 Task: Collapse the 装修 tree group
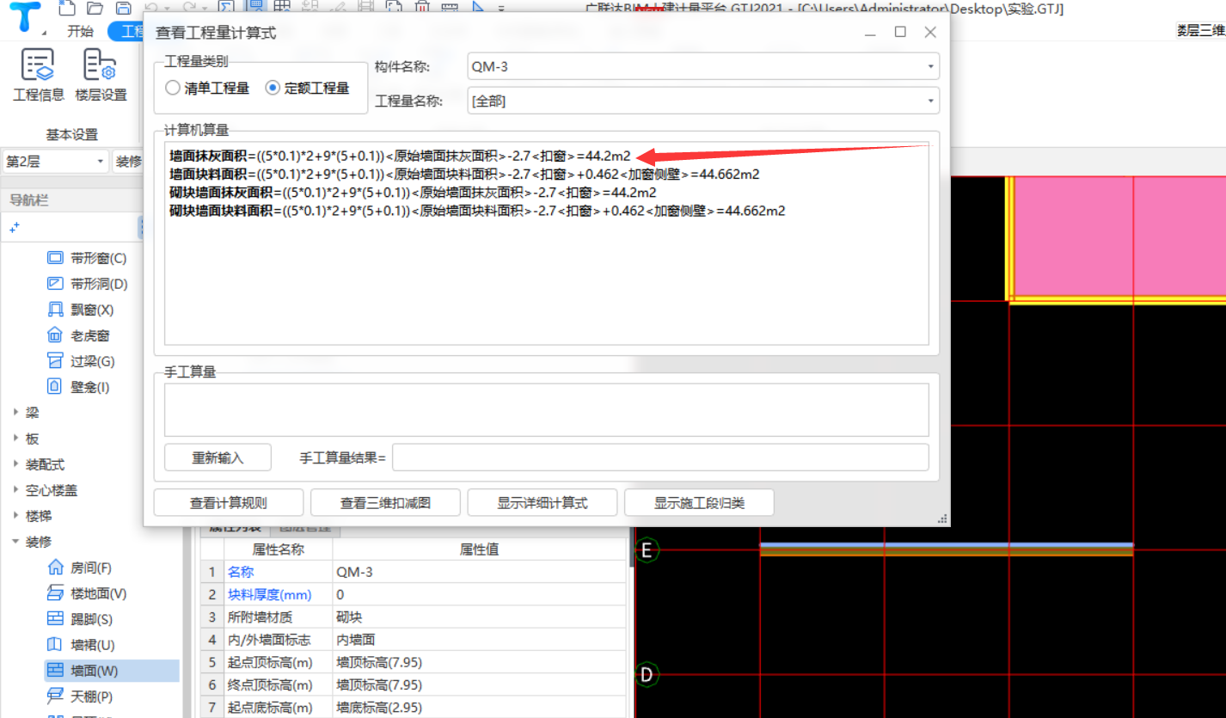[x=16, y=542]
